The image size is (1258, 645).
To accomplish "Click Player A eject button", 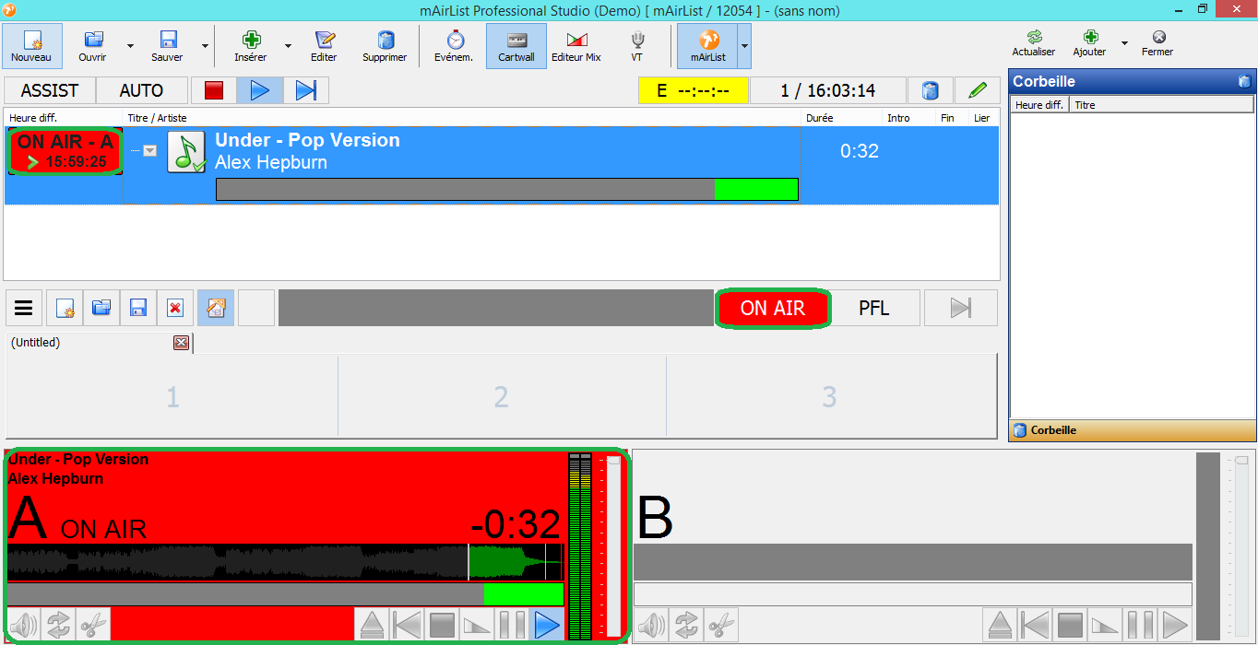I will (372, 625).
